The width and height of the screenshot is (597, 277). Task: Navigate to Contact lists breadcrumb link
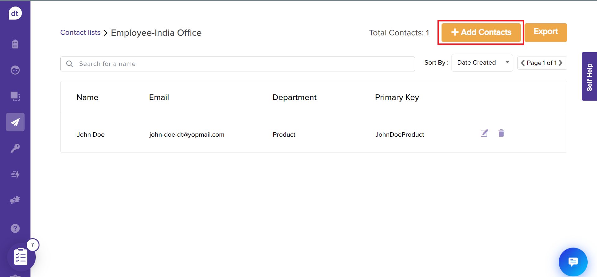tap(80, 33)
